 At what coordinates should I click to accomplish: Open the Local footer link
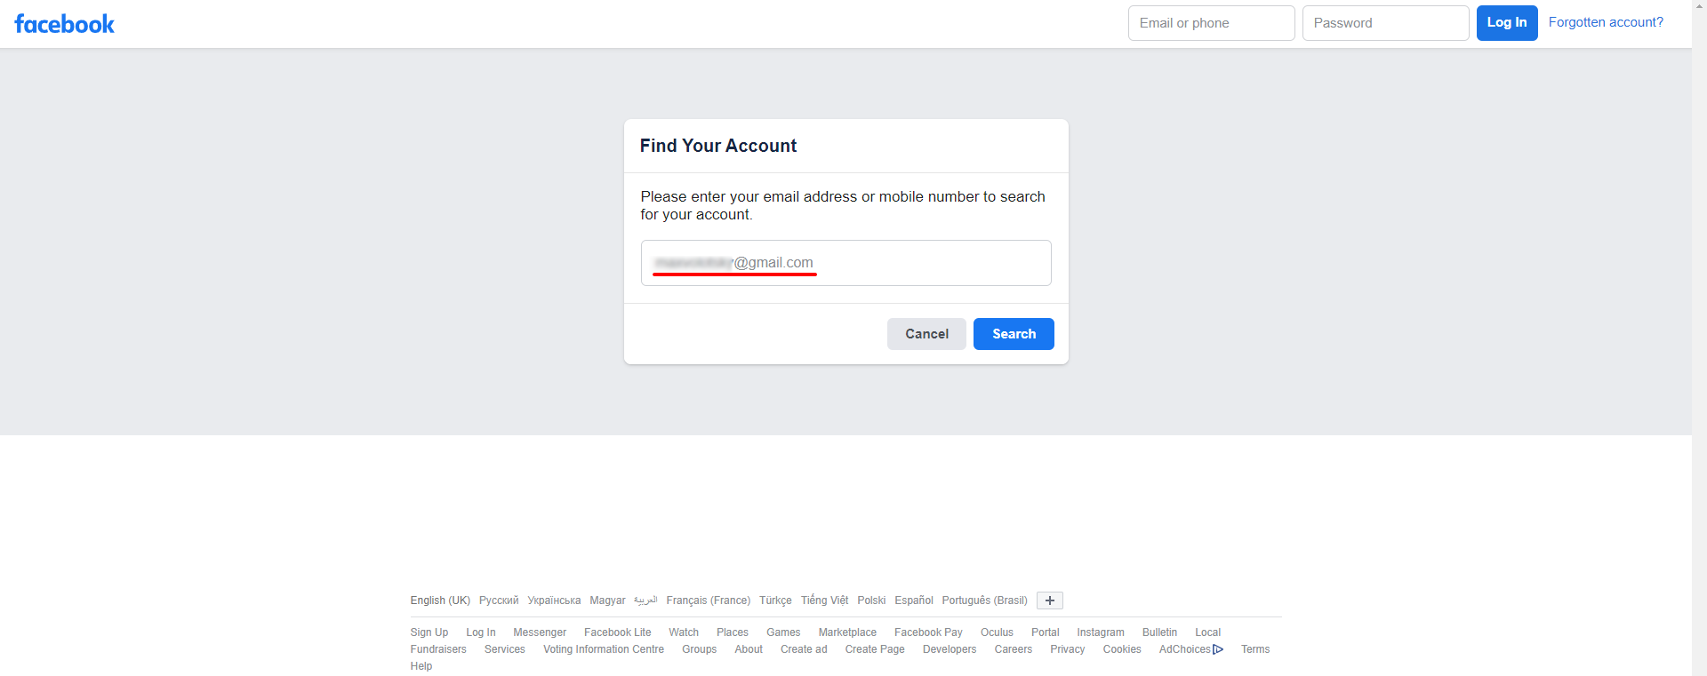click(1208, 632)
